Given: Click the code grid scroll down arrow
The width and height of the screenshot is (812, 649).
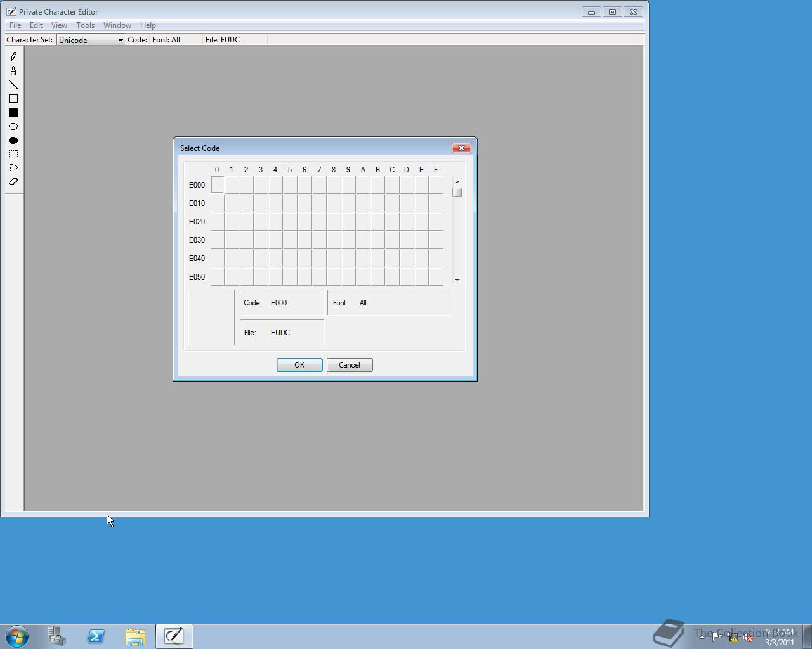Looking at the screenshot, I should pyautogui.click(x=457, y=280).
